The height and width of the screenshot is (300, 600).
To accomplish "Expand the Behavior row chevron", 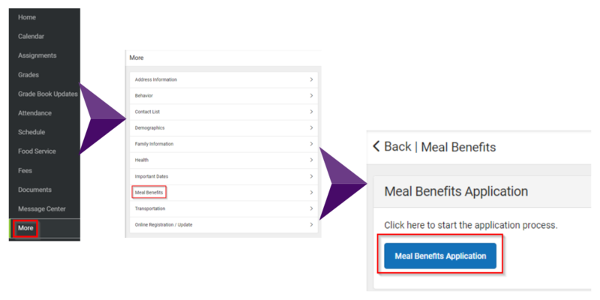I will click(x=311, y=96).
